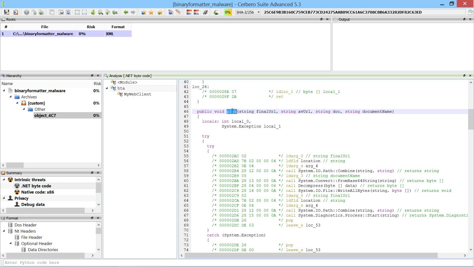The image size is (474, 267).
Task: Collapse the binaryformatter_malware tree node
Action: pyautogui.click(x=4, y=91)
